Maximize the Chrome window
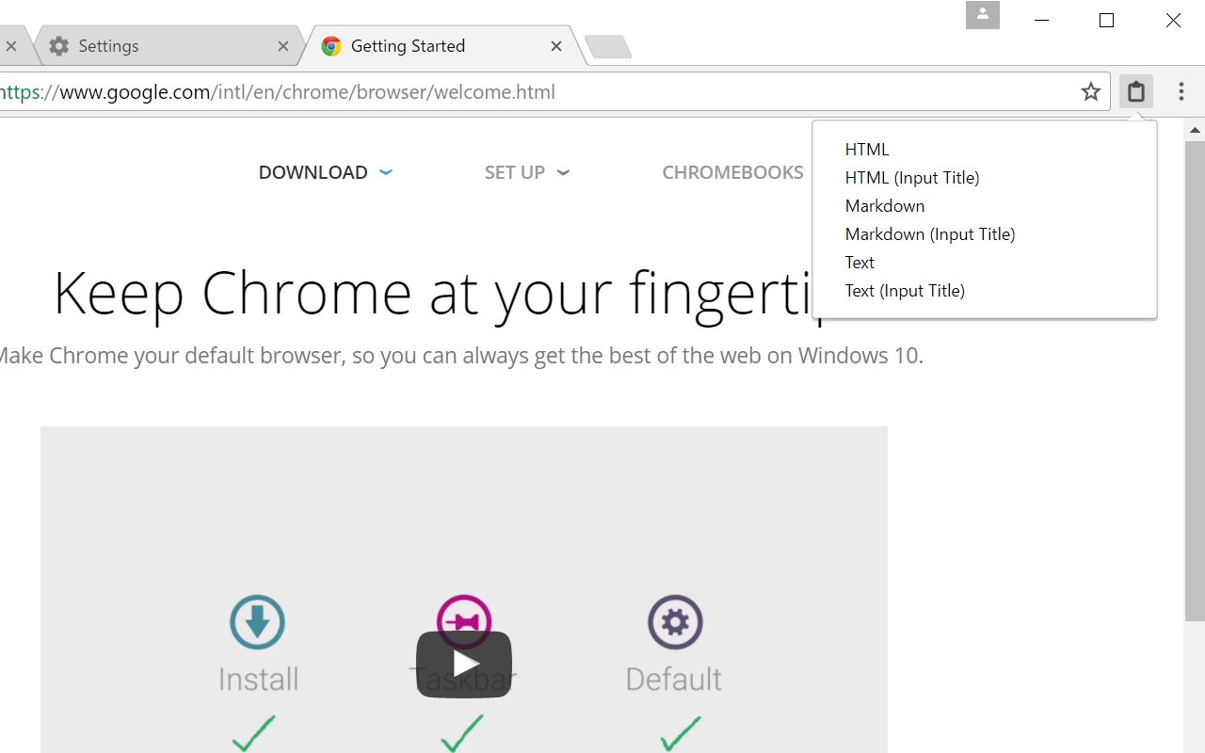The width and height of the screenshot is (1205, 753). pos(1107,21)
